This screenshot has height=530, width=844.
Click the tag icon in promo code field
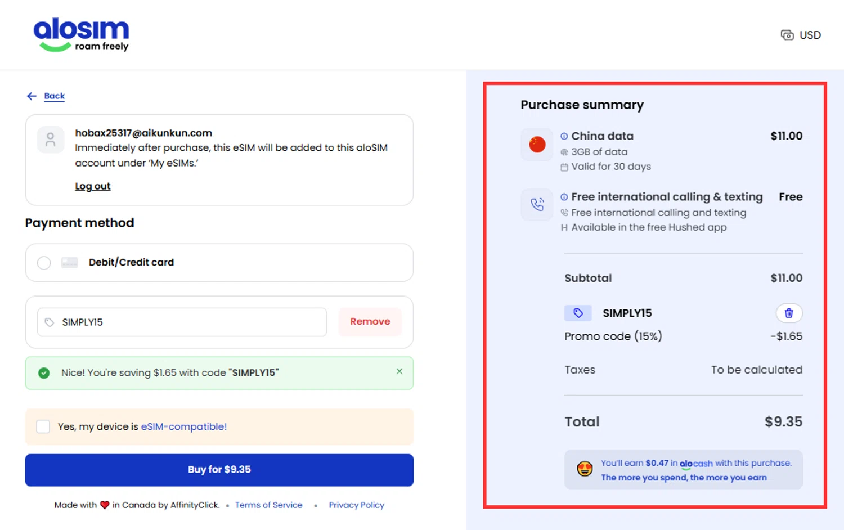[x=50, y=322]
